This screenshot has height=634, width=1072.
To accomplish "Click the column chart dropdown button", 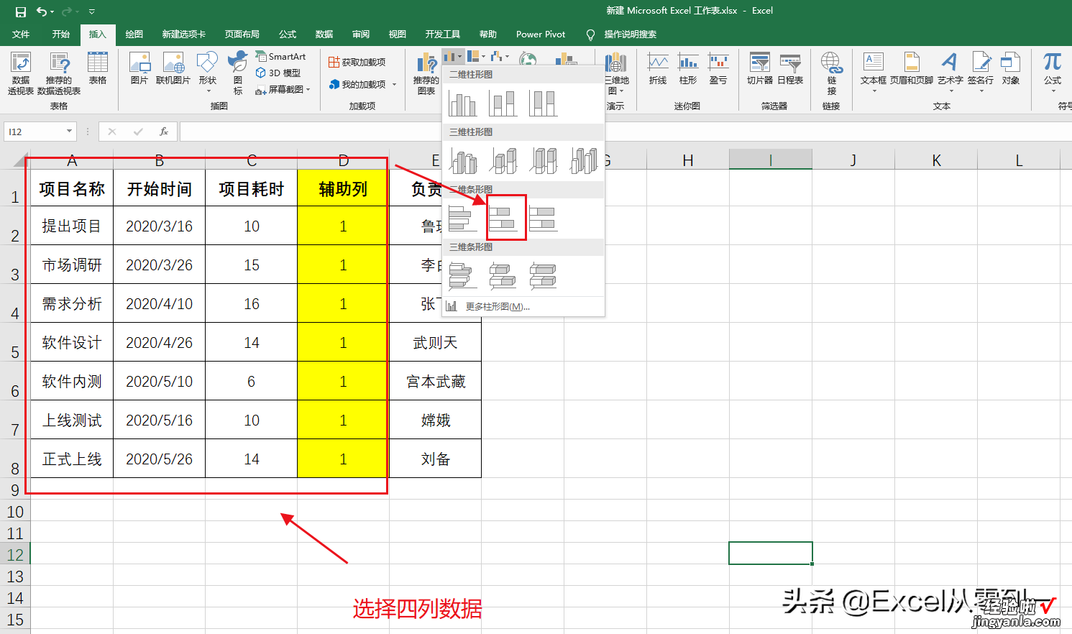I will pos(453,56).
